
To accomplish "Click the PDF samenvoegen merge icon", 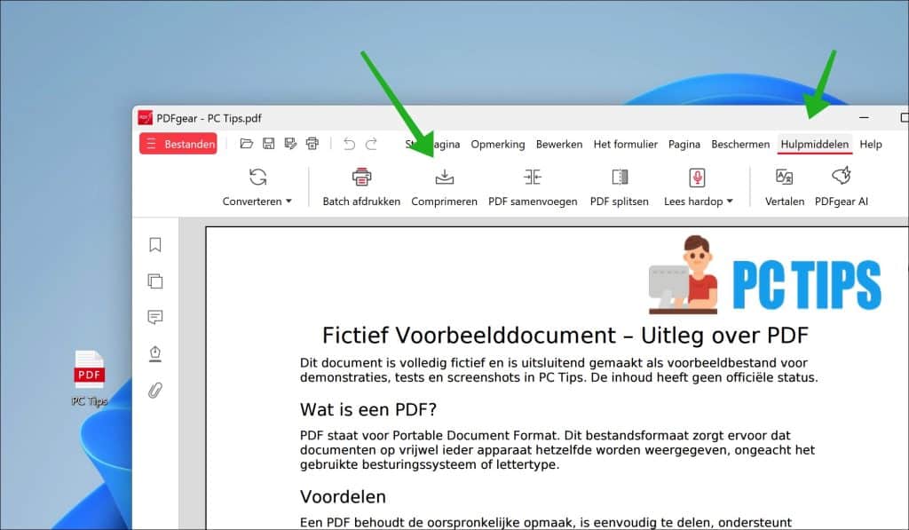I will click(533, 177).
